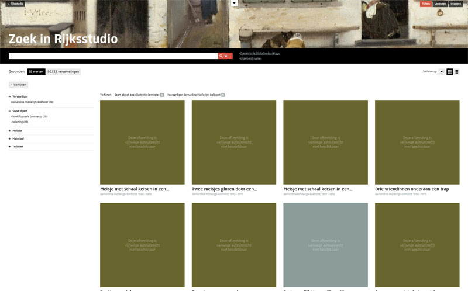Open 'Zoeken in de bibliotheekcatalogus' link
Image resolution: width=468 pixels, height=291 pixels.
click(x=260, y=53)
